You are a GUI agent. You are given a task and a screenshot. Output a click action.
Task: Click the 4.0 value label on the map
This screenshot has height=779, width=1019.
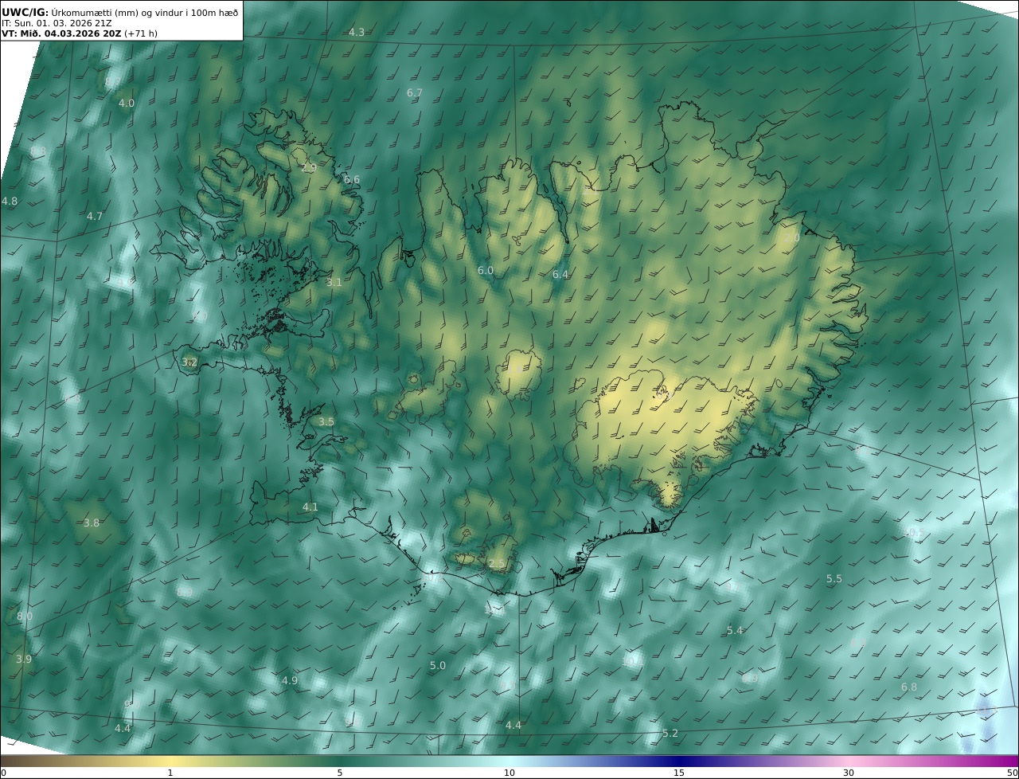(127, 104)
